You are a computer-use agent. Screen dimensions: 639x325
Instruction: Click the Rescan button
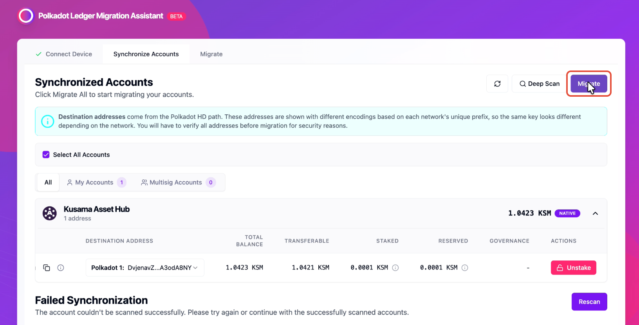pyautogui.click(x=589, y=302)
